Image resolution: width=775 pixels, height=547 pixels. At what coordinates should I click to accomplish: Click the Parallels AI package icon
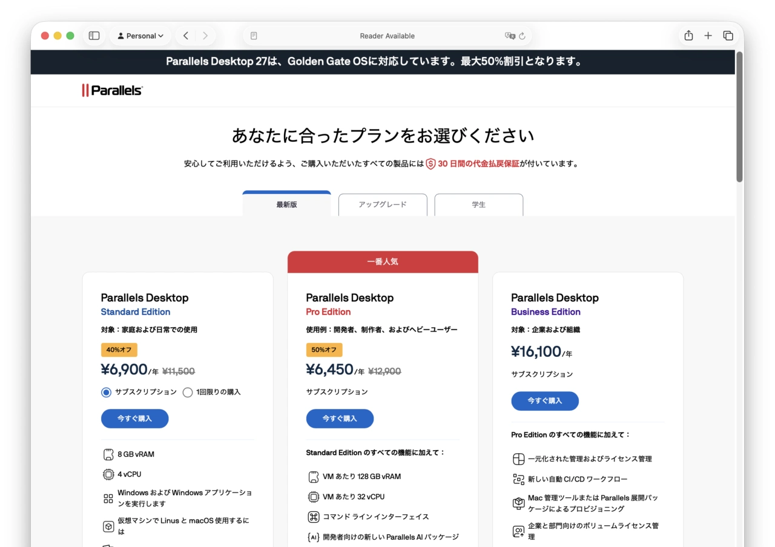coord(314,537)
